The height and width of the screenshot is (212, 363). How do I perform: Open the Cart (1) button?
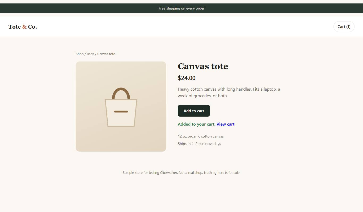click(344, 27)
